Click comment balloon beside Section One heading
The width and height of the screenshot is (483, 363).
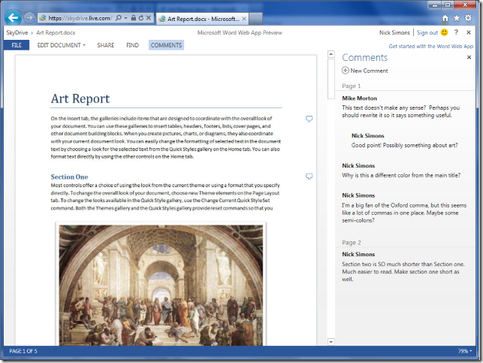[309, 176]
